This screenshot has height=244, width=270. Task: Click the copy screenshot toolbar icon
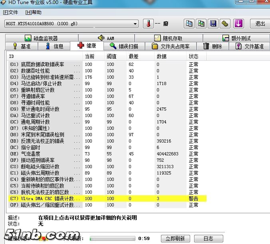pos(201,24)
